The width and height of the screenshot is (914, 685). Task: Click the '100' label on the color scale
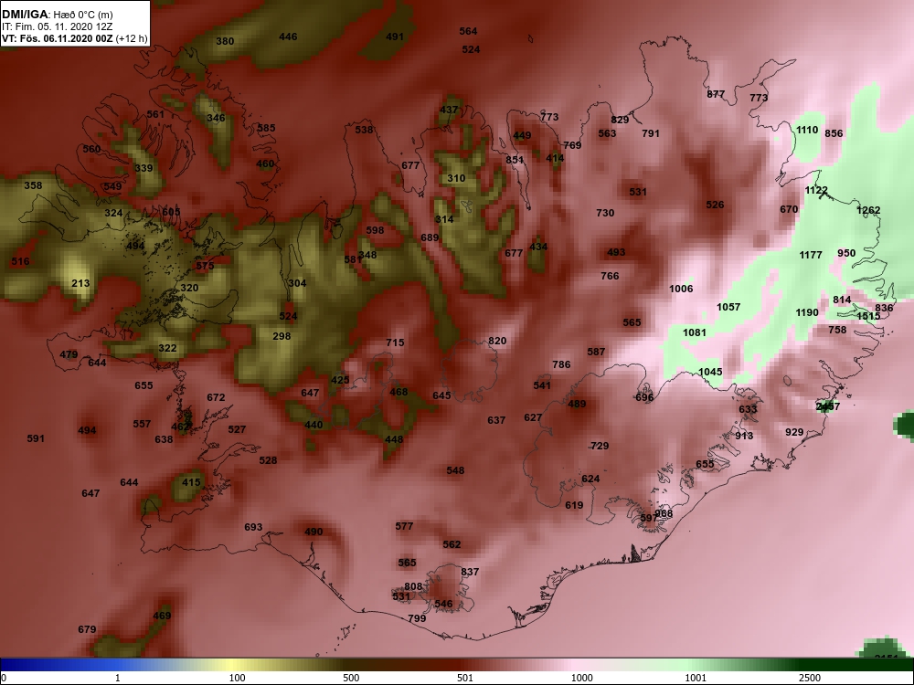pos(238,678)
